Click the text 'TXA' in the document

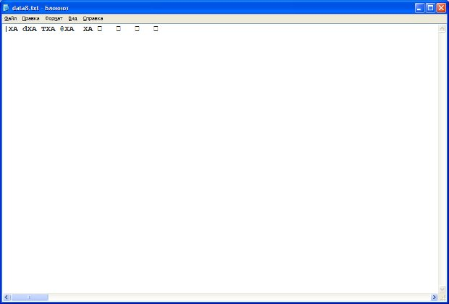pos(48,29)
